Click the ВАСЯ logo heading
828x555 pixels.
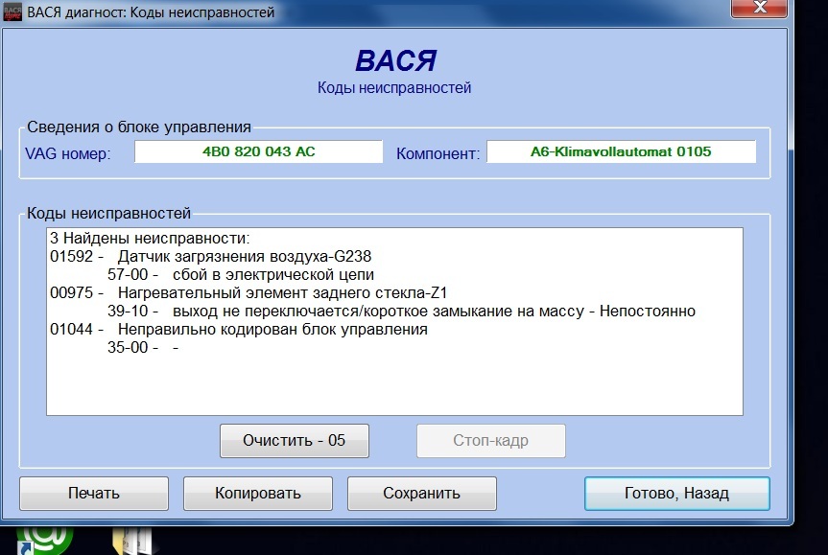(x=395, y=60)
